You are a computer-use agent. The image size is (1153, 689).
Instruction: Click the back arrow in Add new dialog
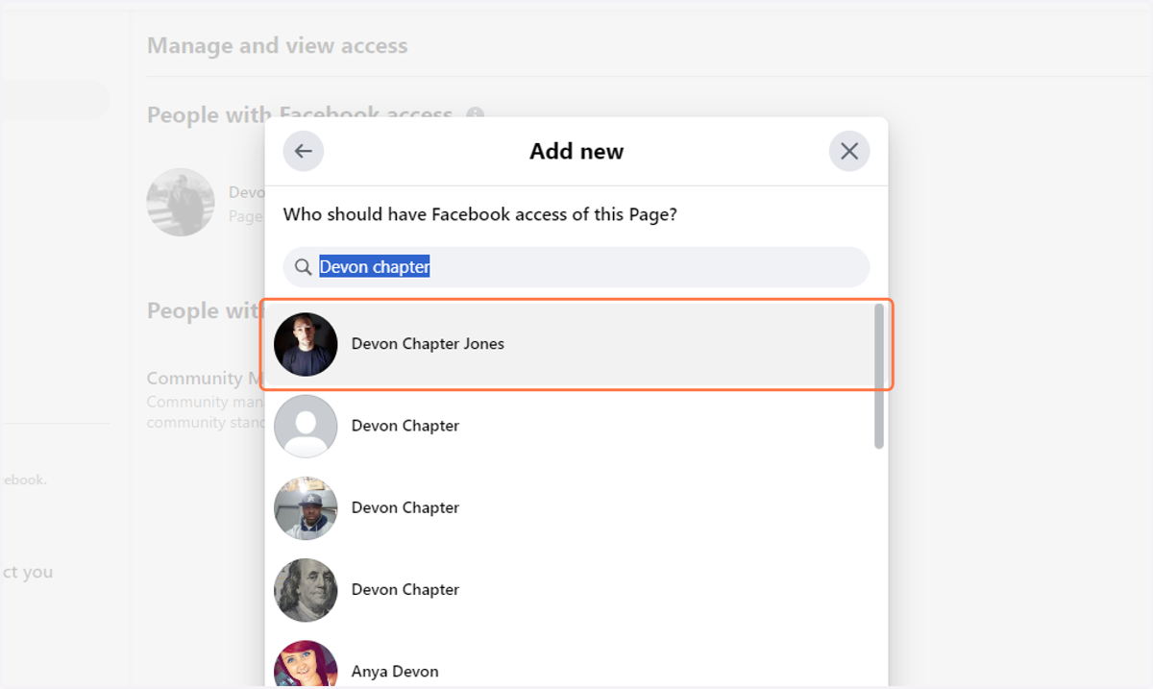pyautogui.click(x=304, y=152)
